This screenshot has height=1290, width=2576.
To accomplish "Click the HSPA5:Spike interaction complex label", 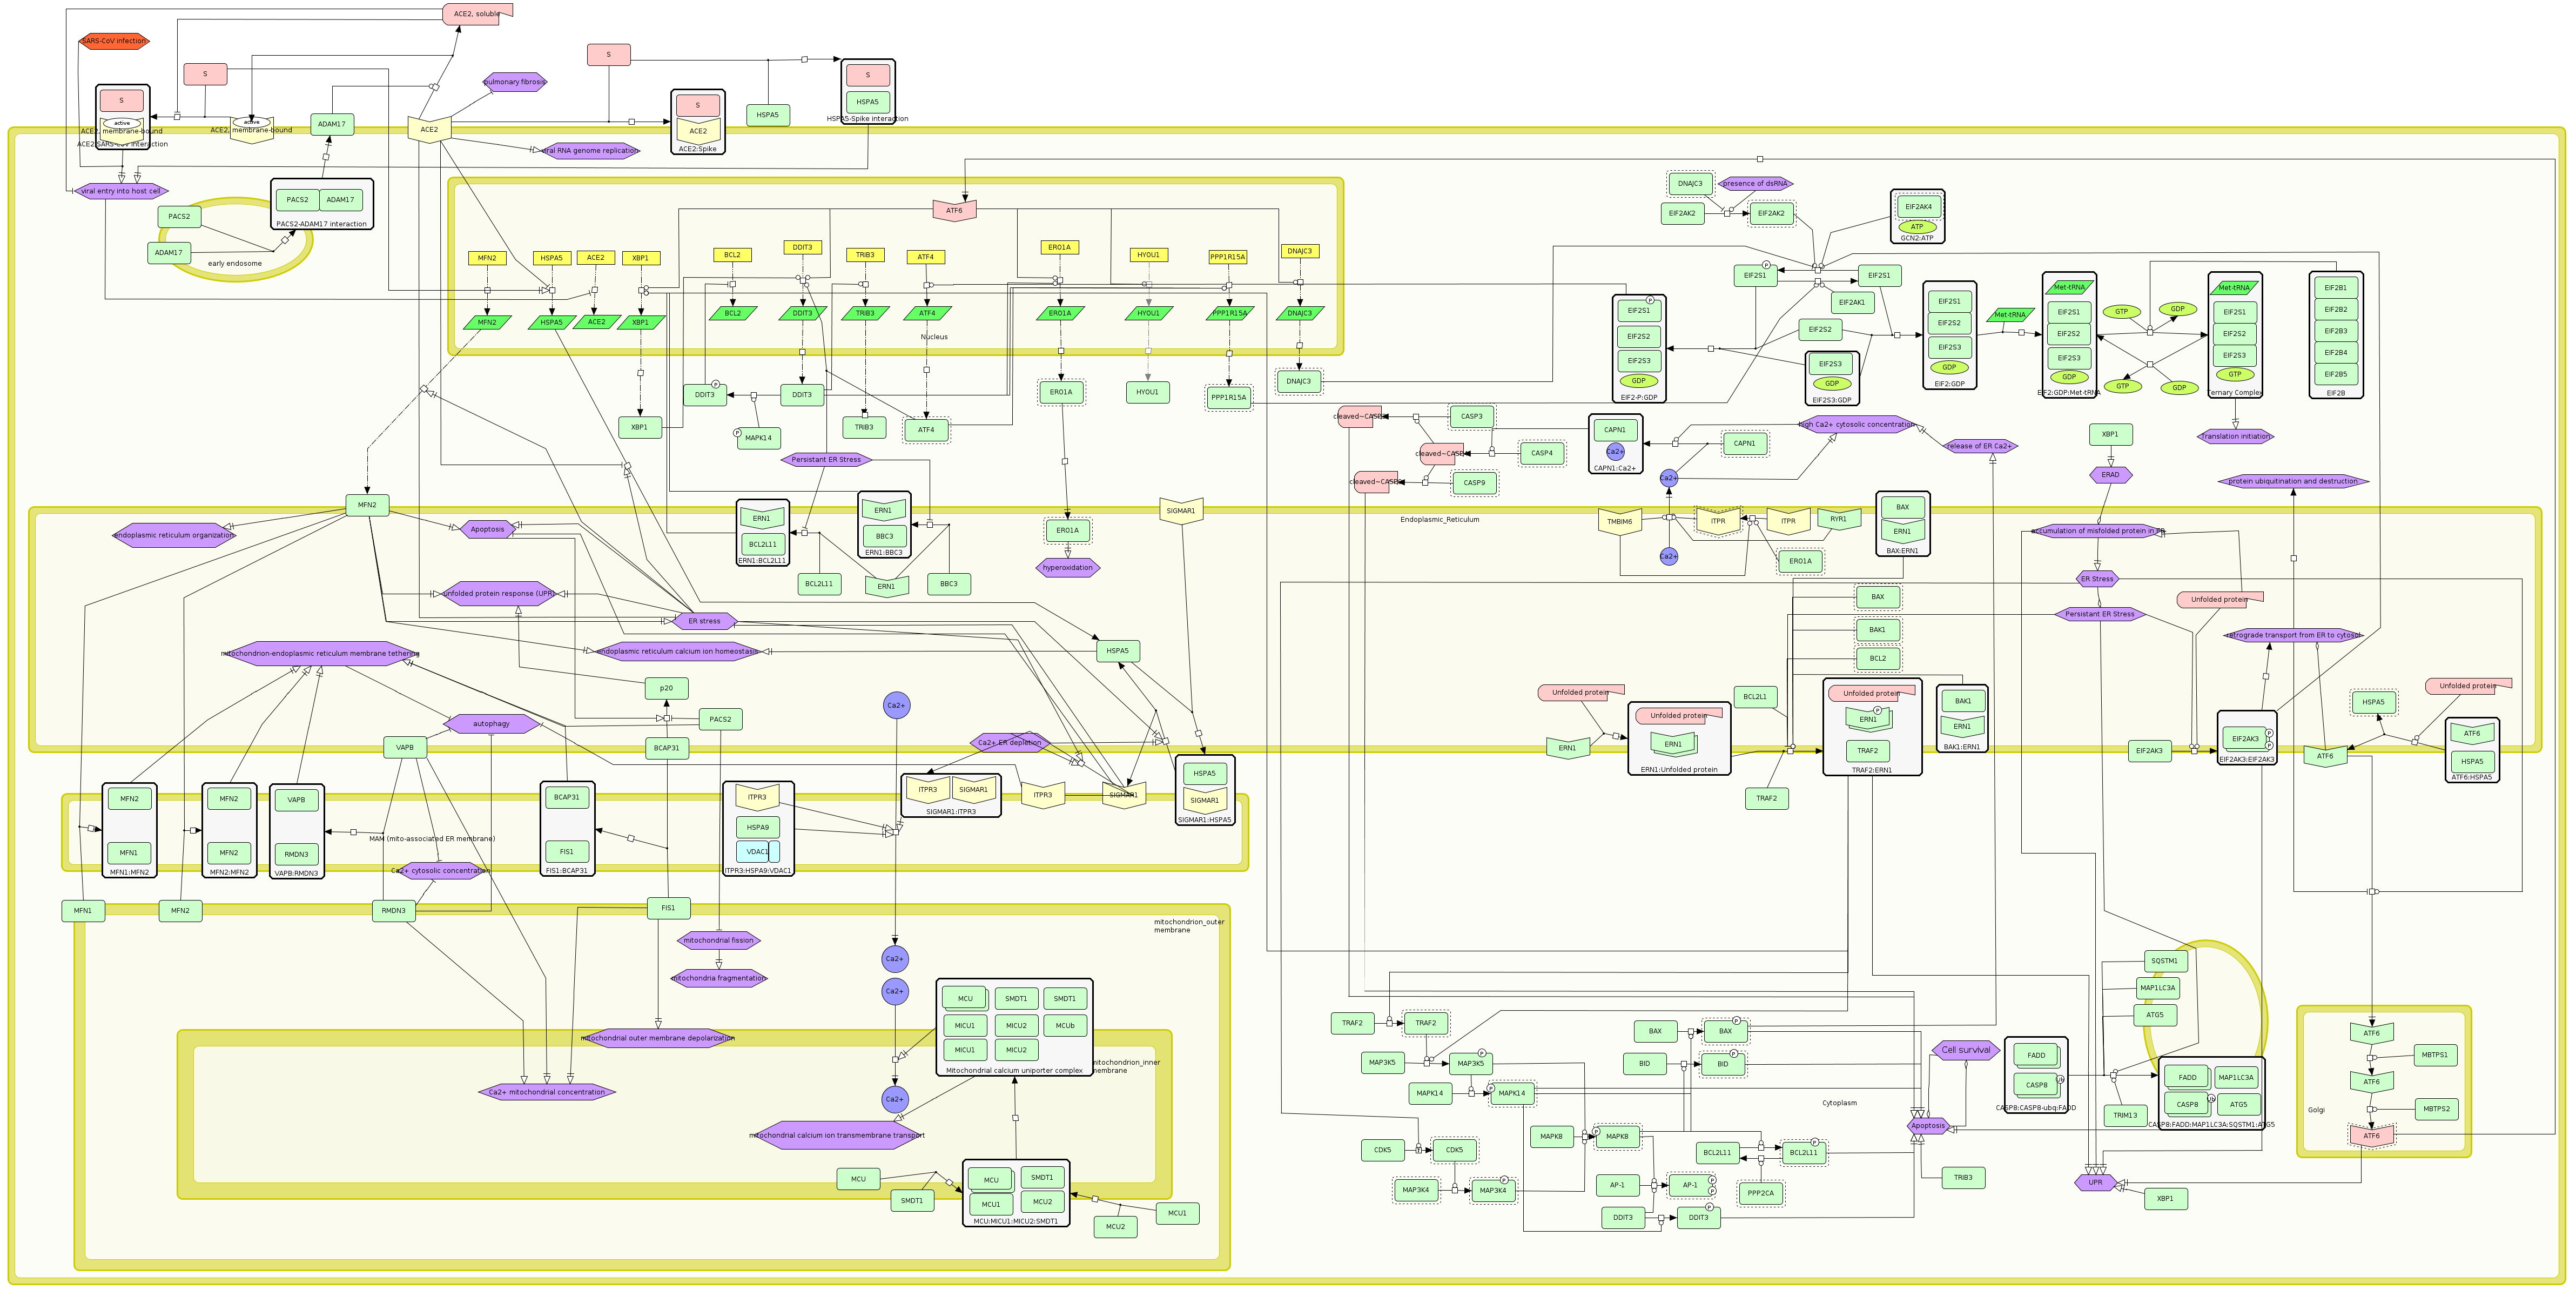I will [867, 119].
